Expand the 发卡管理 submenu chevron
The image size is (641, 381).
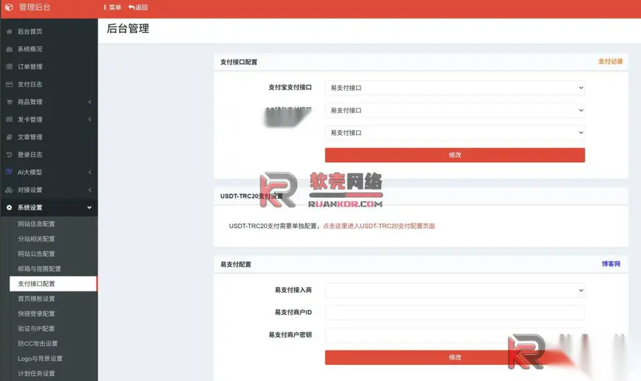pyautogui.click(x=90, y=119)
